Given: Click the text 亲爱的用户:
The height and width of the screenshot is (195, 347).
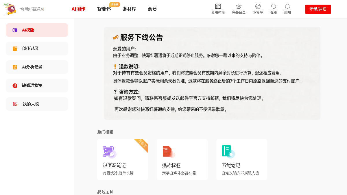Looking at the screenshot, I should (x=125, y=49).
